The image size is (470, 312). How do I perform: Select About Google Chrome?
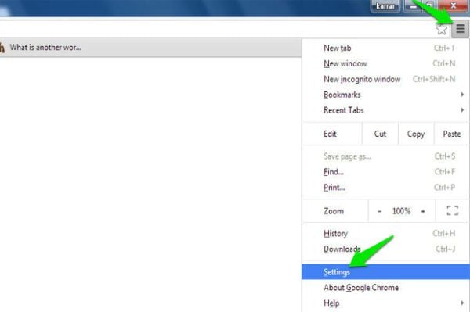coord(385,288)
